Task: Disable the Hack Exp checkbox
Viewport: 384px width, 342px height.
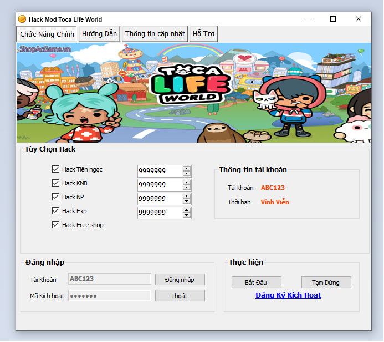Action: click(x=55, y=211)
